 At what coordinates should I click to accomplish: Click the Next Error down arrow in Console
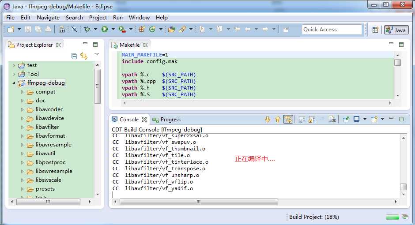point(268,119)
